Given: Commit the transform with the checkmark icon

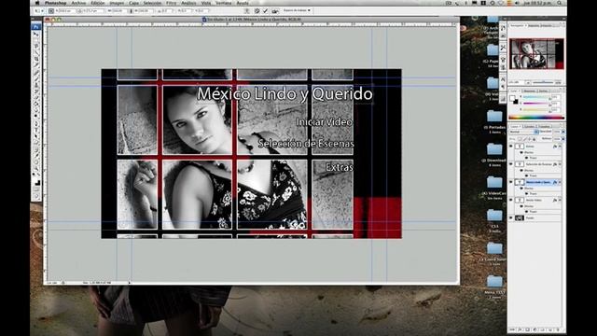Looking at the screenshot, I should (x=265, y=10).
